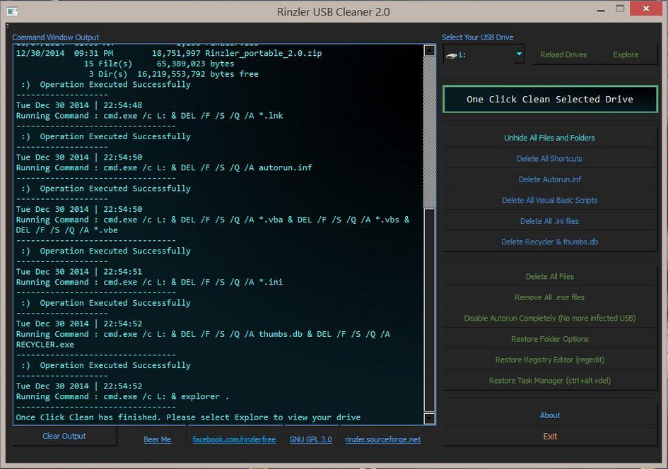The width and height of the screenshot is (668, 469).
Task: Click Reload Drives button
Action: pos(563,54)
